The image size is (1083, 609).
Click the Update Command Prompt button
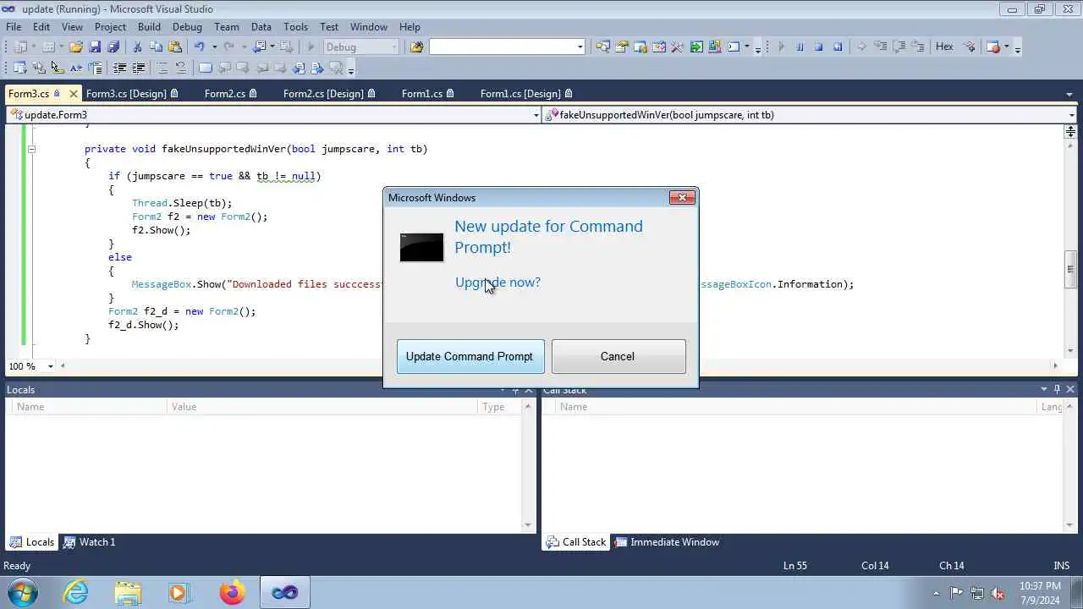coord(470,356)
